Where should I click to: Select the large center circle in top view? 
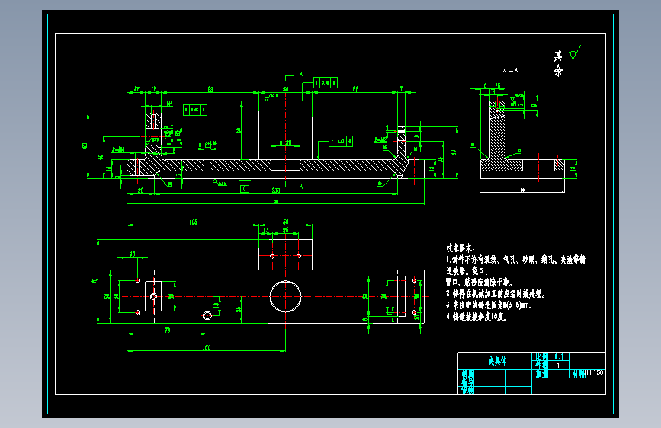285,296
